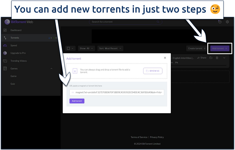Image resolution: width=235 pixels, height=150 pixels.
Task: Open the Sort: Most Recent dropdown
Action: point(110,48)
